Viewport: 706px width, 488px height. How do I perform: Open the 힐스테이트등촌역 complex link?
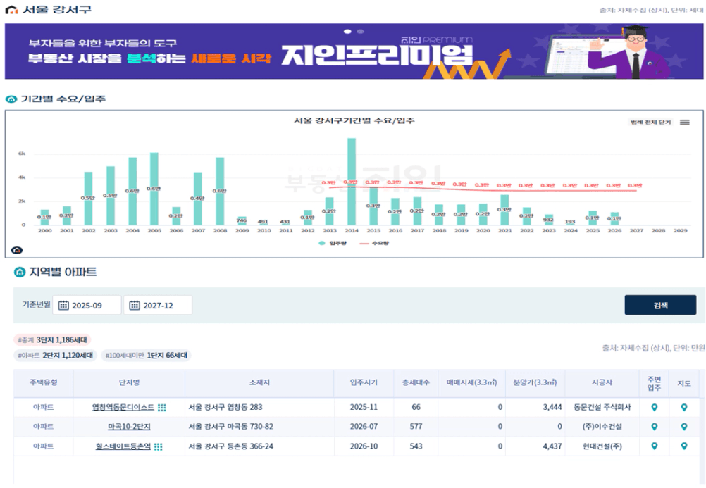coord(123,446)
